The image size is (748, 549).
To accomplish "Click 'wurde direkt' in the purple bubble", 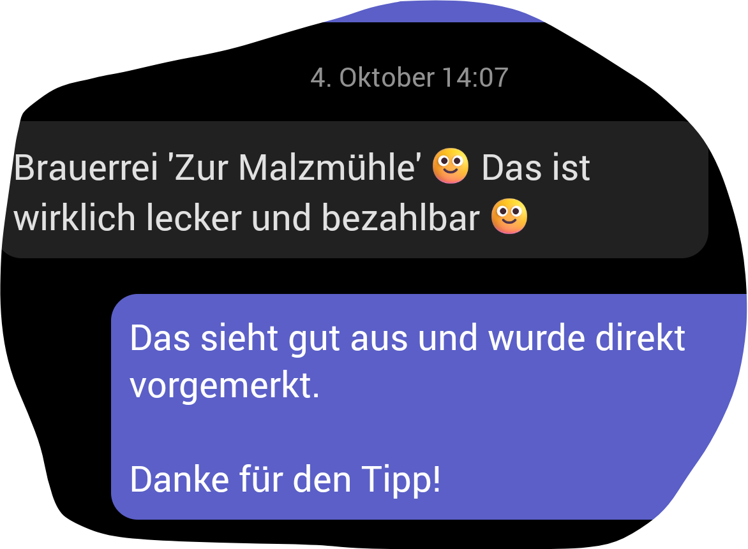I will click(587, 339).
